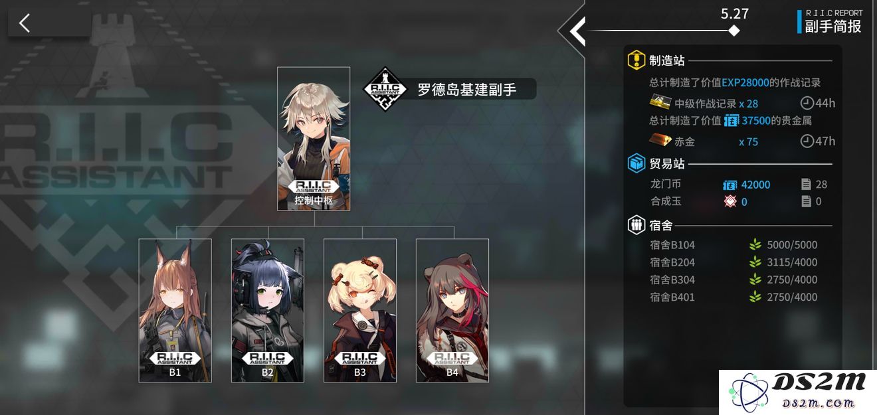Click the white 宿舍 people icon
877x415 pixels.
pos(636,225)
